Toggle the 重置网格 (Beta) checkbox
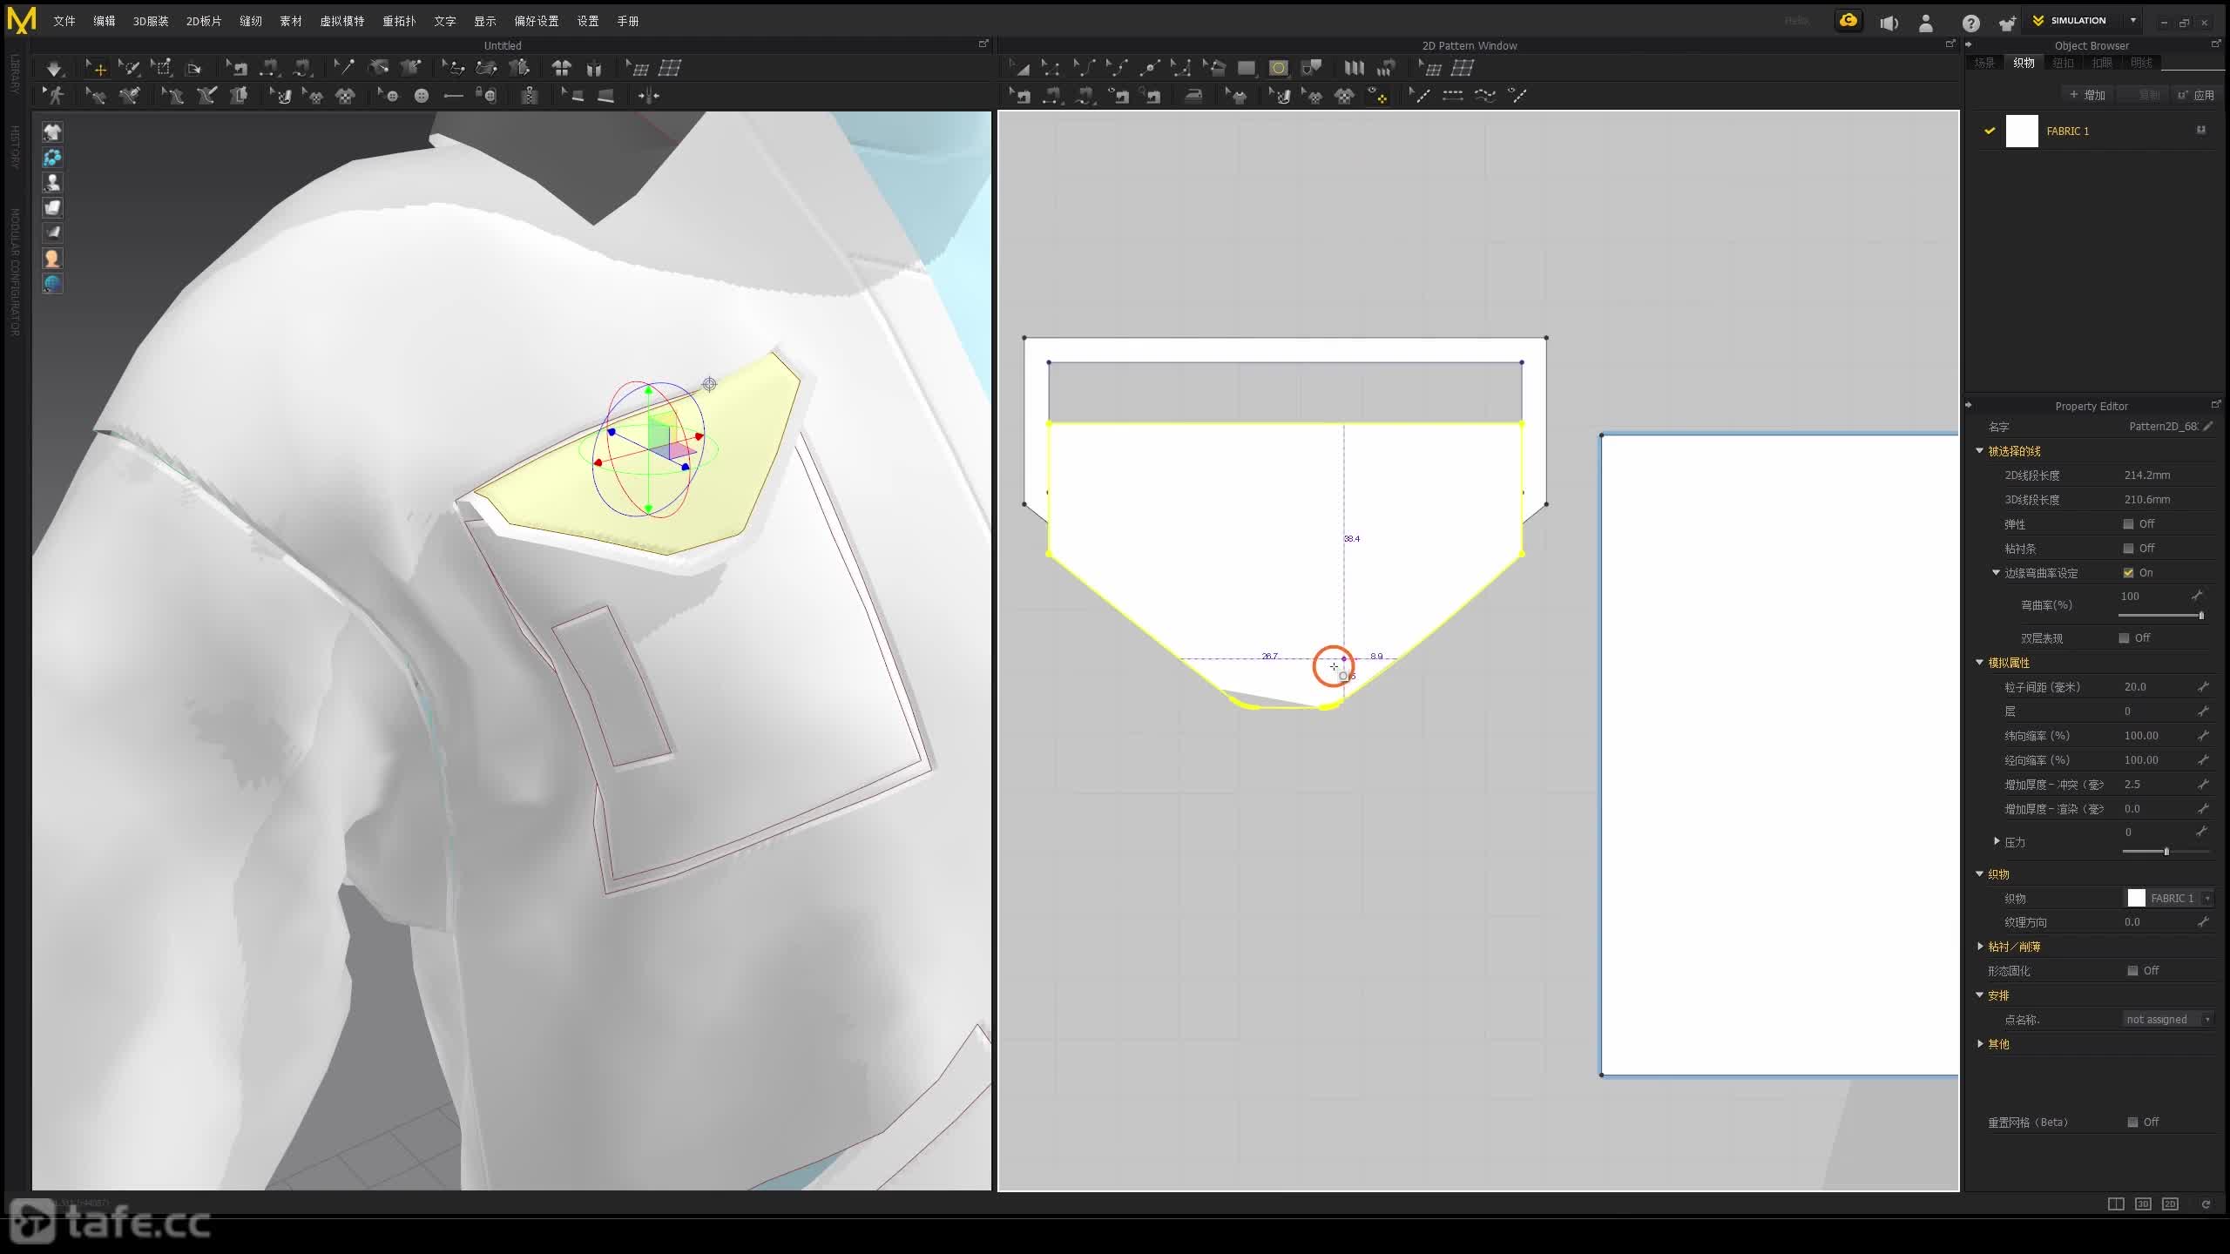Viewport: 2230px width, 1254px height. [2132, 1123]
